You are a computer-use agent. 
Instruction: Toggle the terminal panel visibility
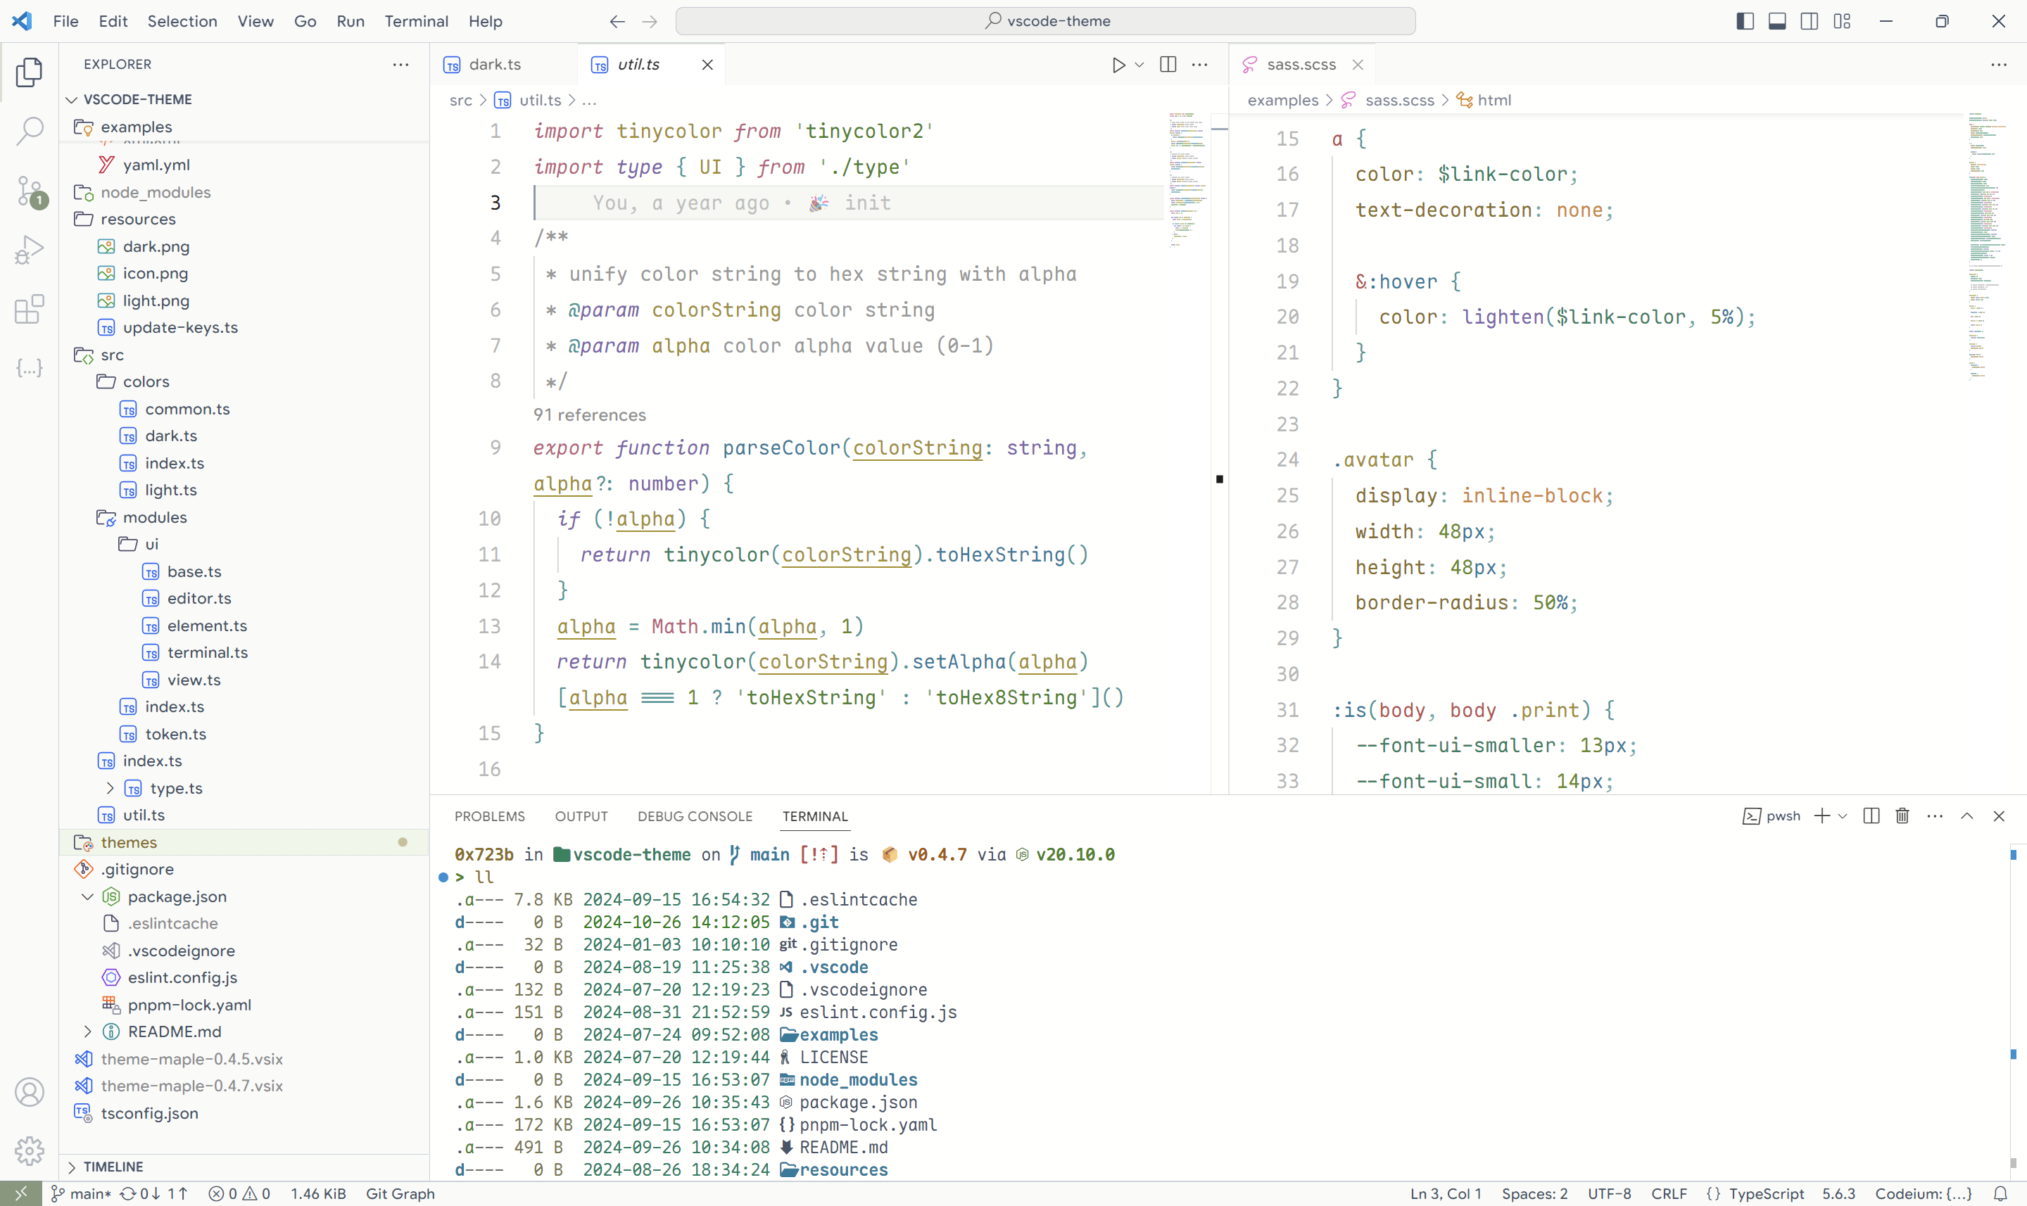click(x=1777, y=20)
